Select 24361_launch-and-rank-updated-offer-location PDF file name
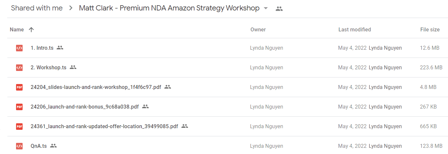 click(104, 127)
